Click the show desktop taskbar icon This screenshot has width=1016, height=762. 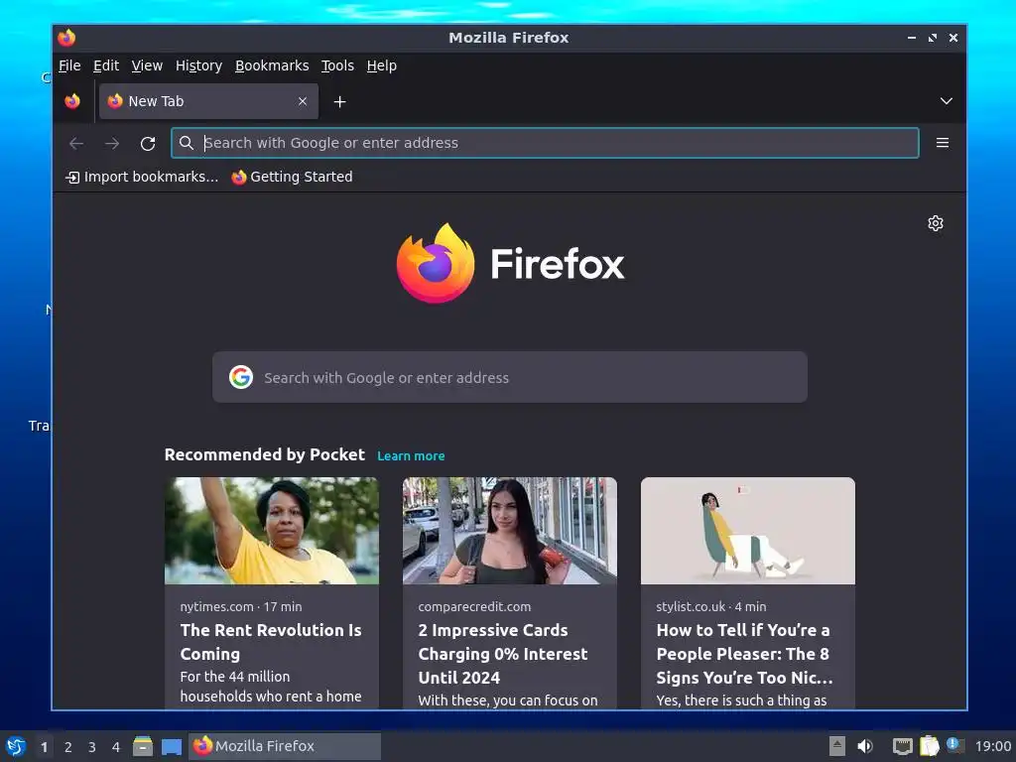click(x=172, y=747)
